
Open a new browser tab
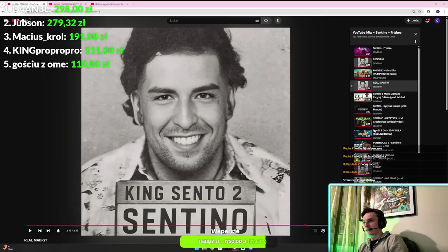click(x=133, y=4)
